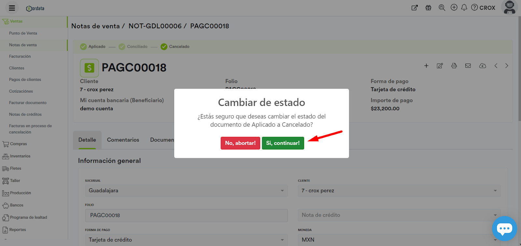Click the edit pencil icon
521x246 pixels.
pyautogui.click(x=440, y=66)
